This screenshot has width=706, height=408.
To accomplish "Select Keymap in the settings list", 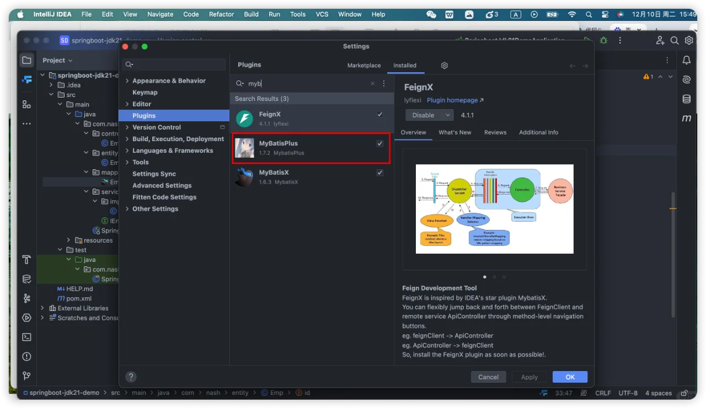I will (145, 93).
